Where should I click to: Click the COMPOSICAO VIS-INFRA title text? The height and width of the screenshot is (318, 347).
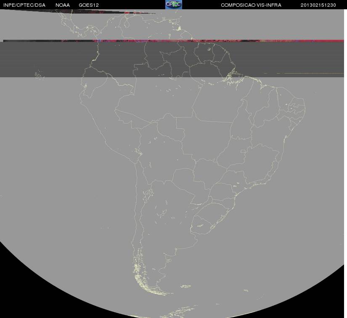(x=251, y=5)
